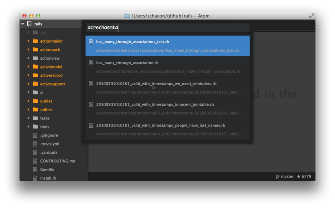Viewport: 335px width, 208px height.
Task: Click the down arrow icon beside 6779
Action: click(299, 177)
